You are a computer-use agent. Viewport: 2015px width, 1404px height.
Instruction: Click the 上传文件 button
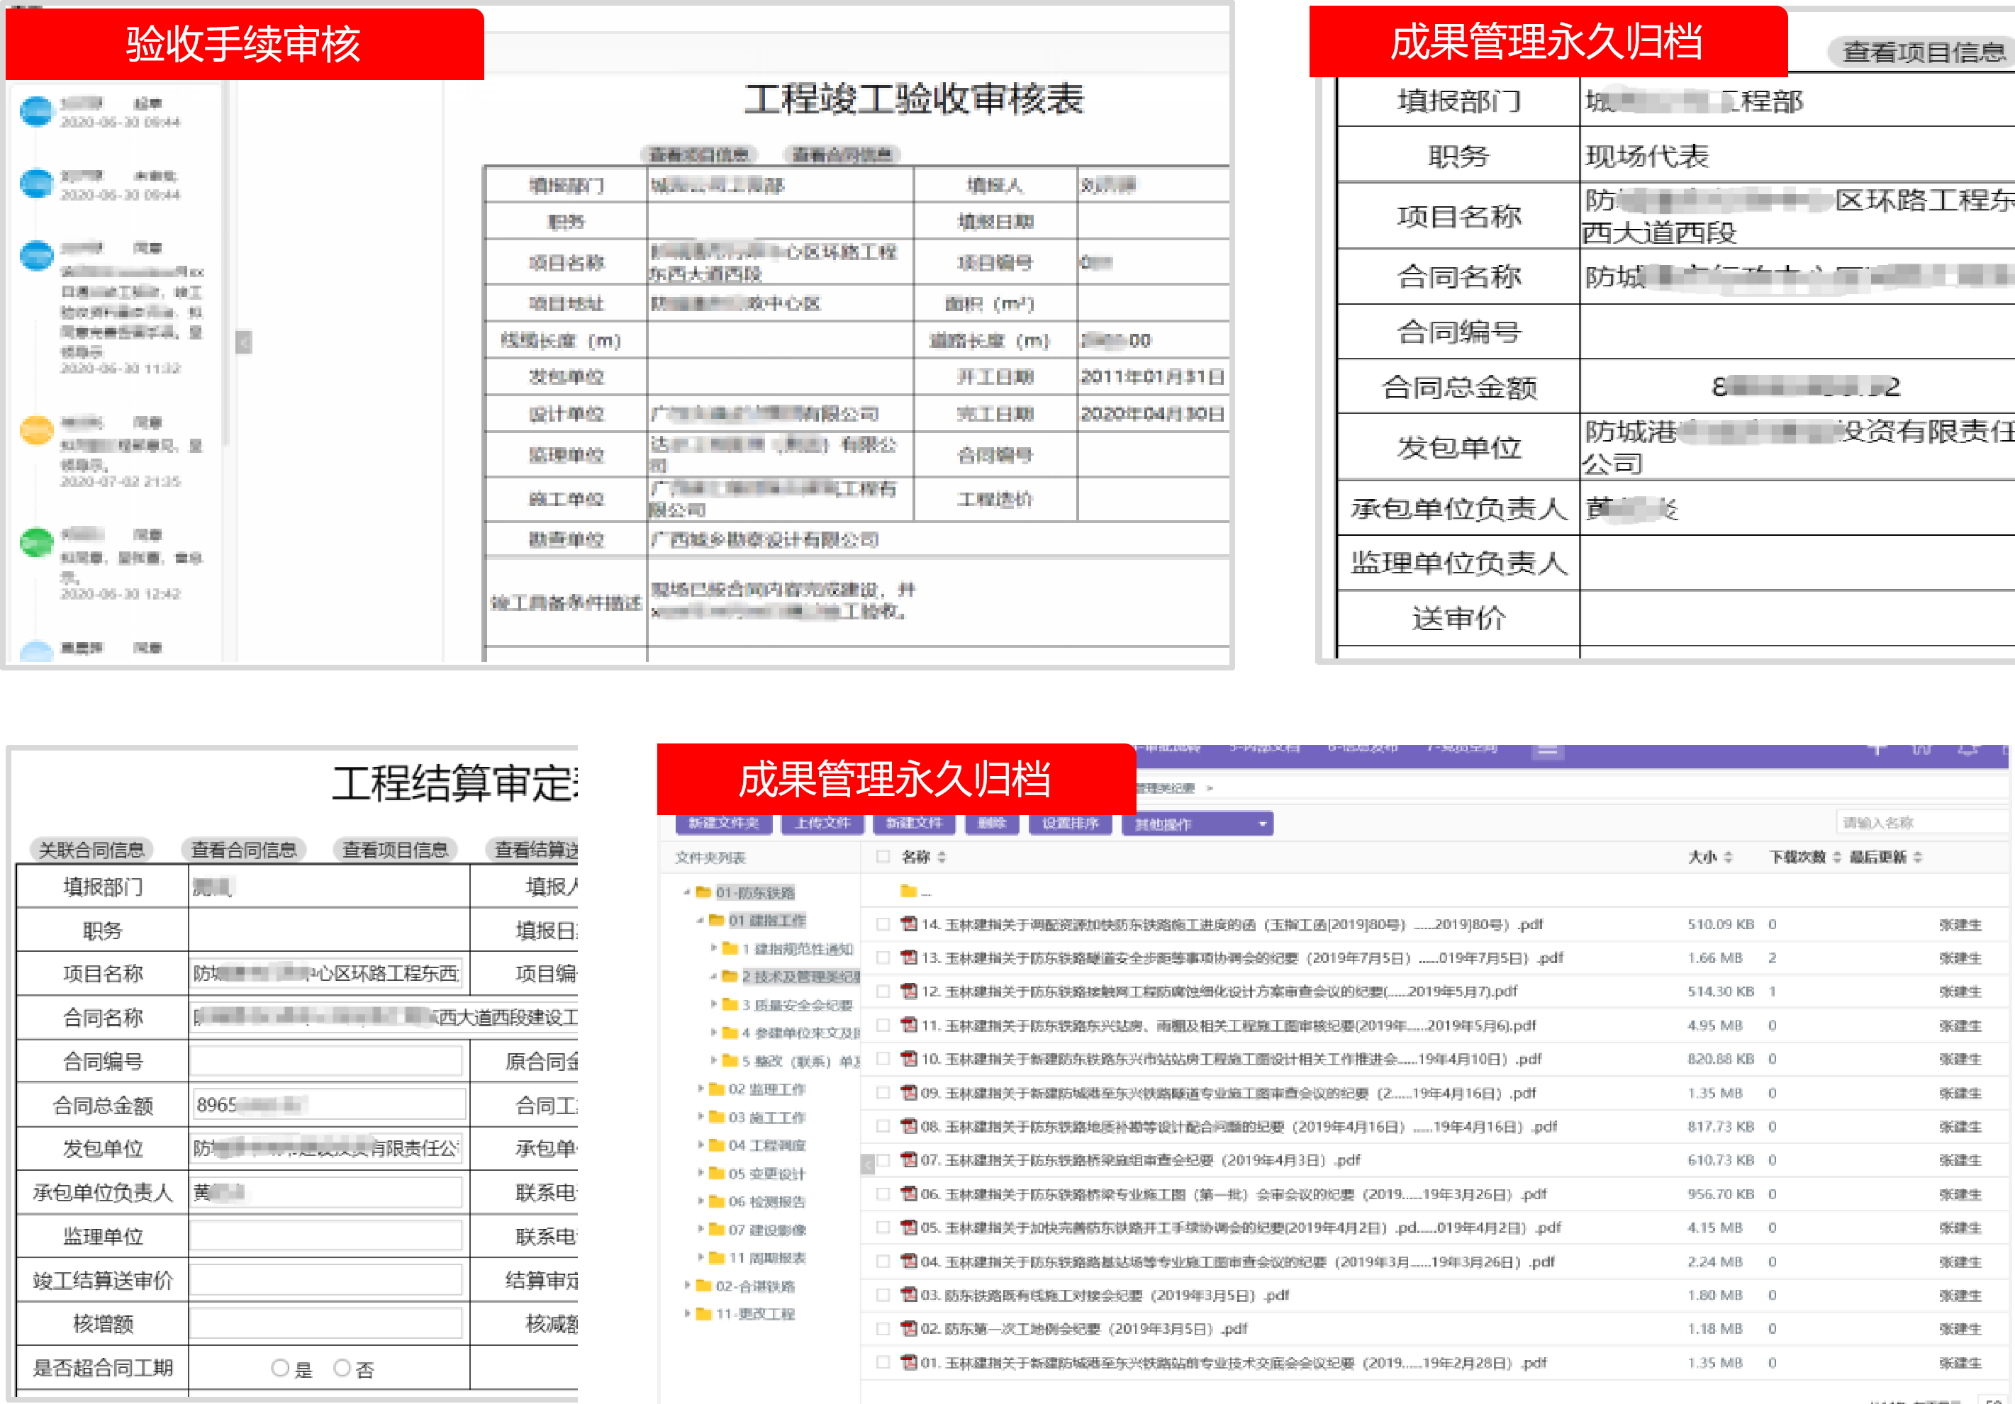click(x=822, y=823)
